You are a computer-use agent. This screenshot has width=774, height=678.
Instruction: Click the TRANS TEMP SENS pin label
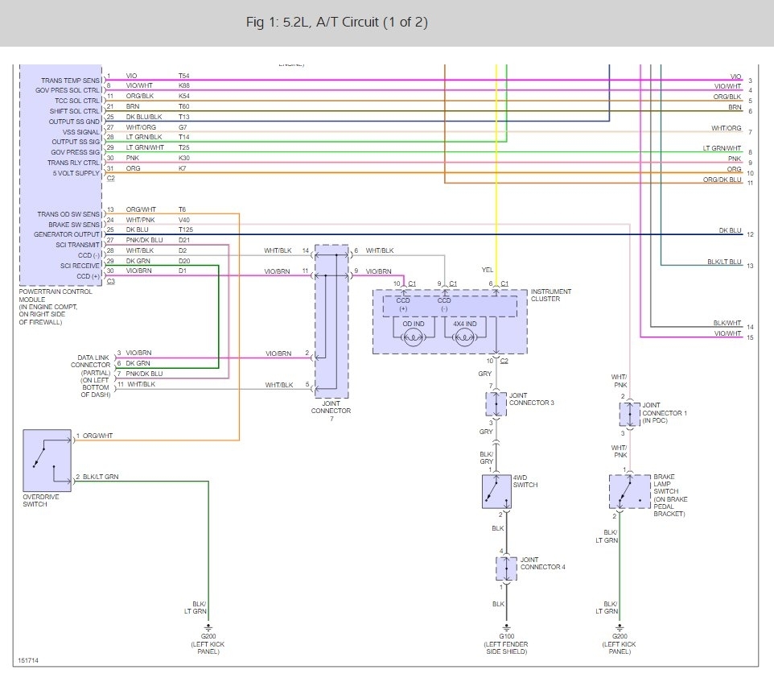click(71, 81)
